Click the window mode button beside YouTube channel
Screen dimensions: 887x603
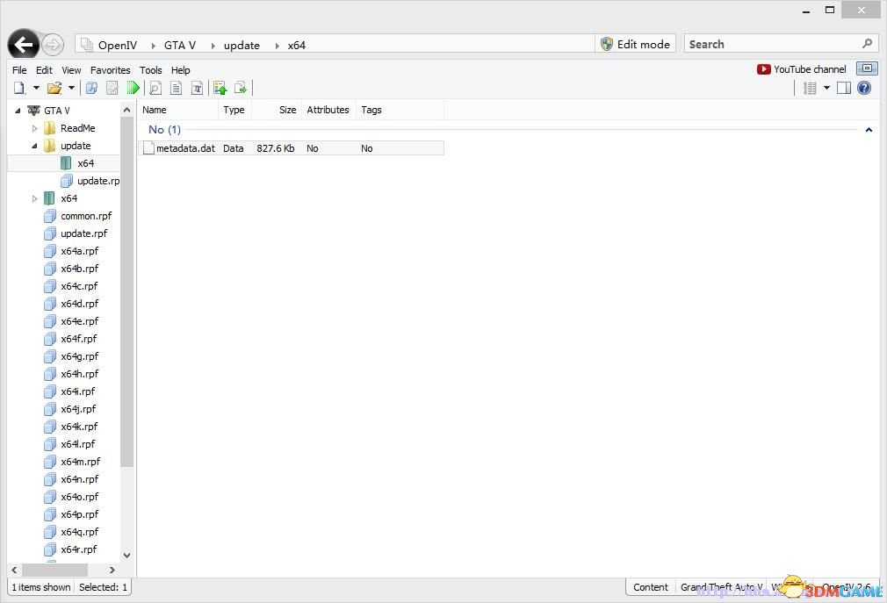coord(867,68)
